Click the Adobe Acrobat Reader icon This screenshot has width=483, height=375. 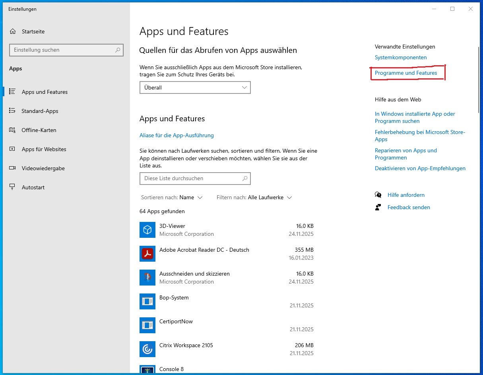pos(147,254)
